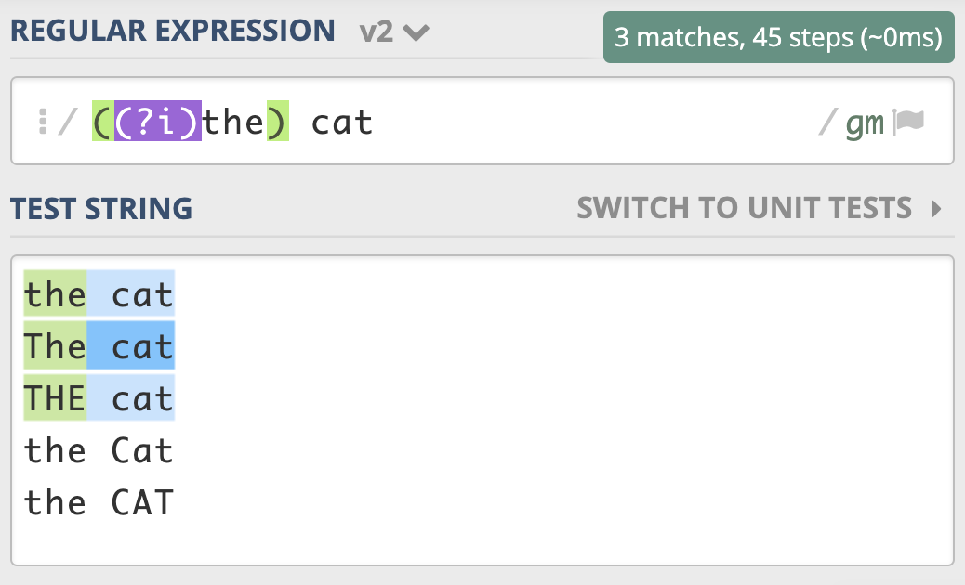Click the 3 matches, 45 steps badge
Image resolution: width=965 pixels, height=585 pixels.
pyautogui.click(x=778, y=37)
